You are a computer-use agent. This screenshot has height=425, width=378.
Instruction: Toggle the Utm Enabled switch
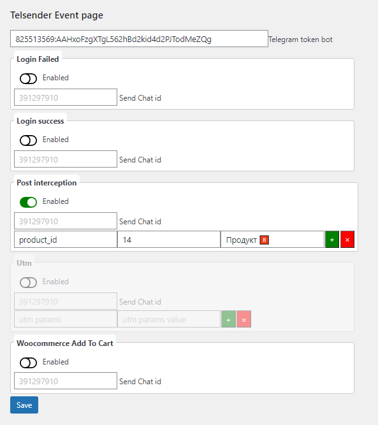coord(28,282)
